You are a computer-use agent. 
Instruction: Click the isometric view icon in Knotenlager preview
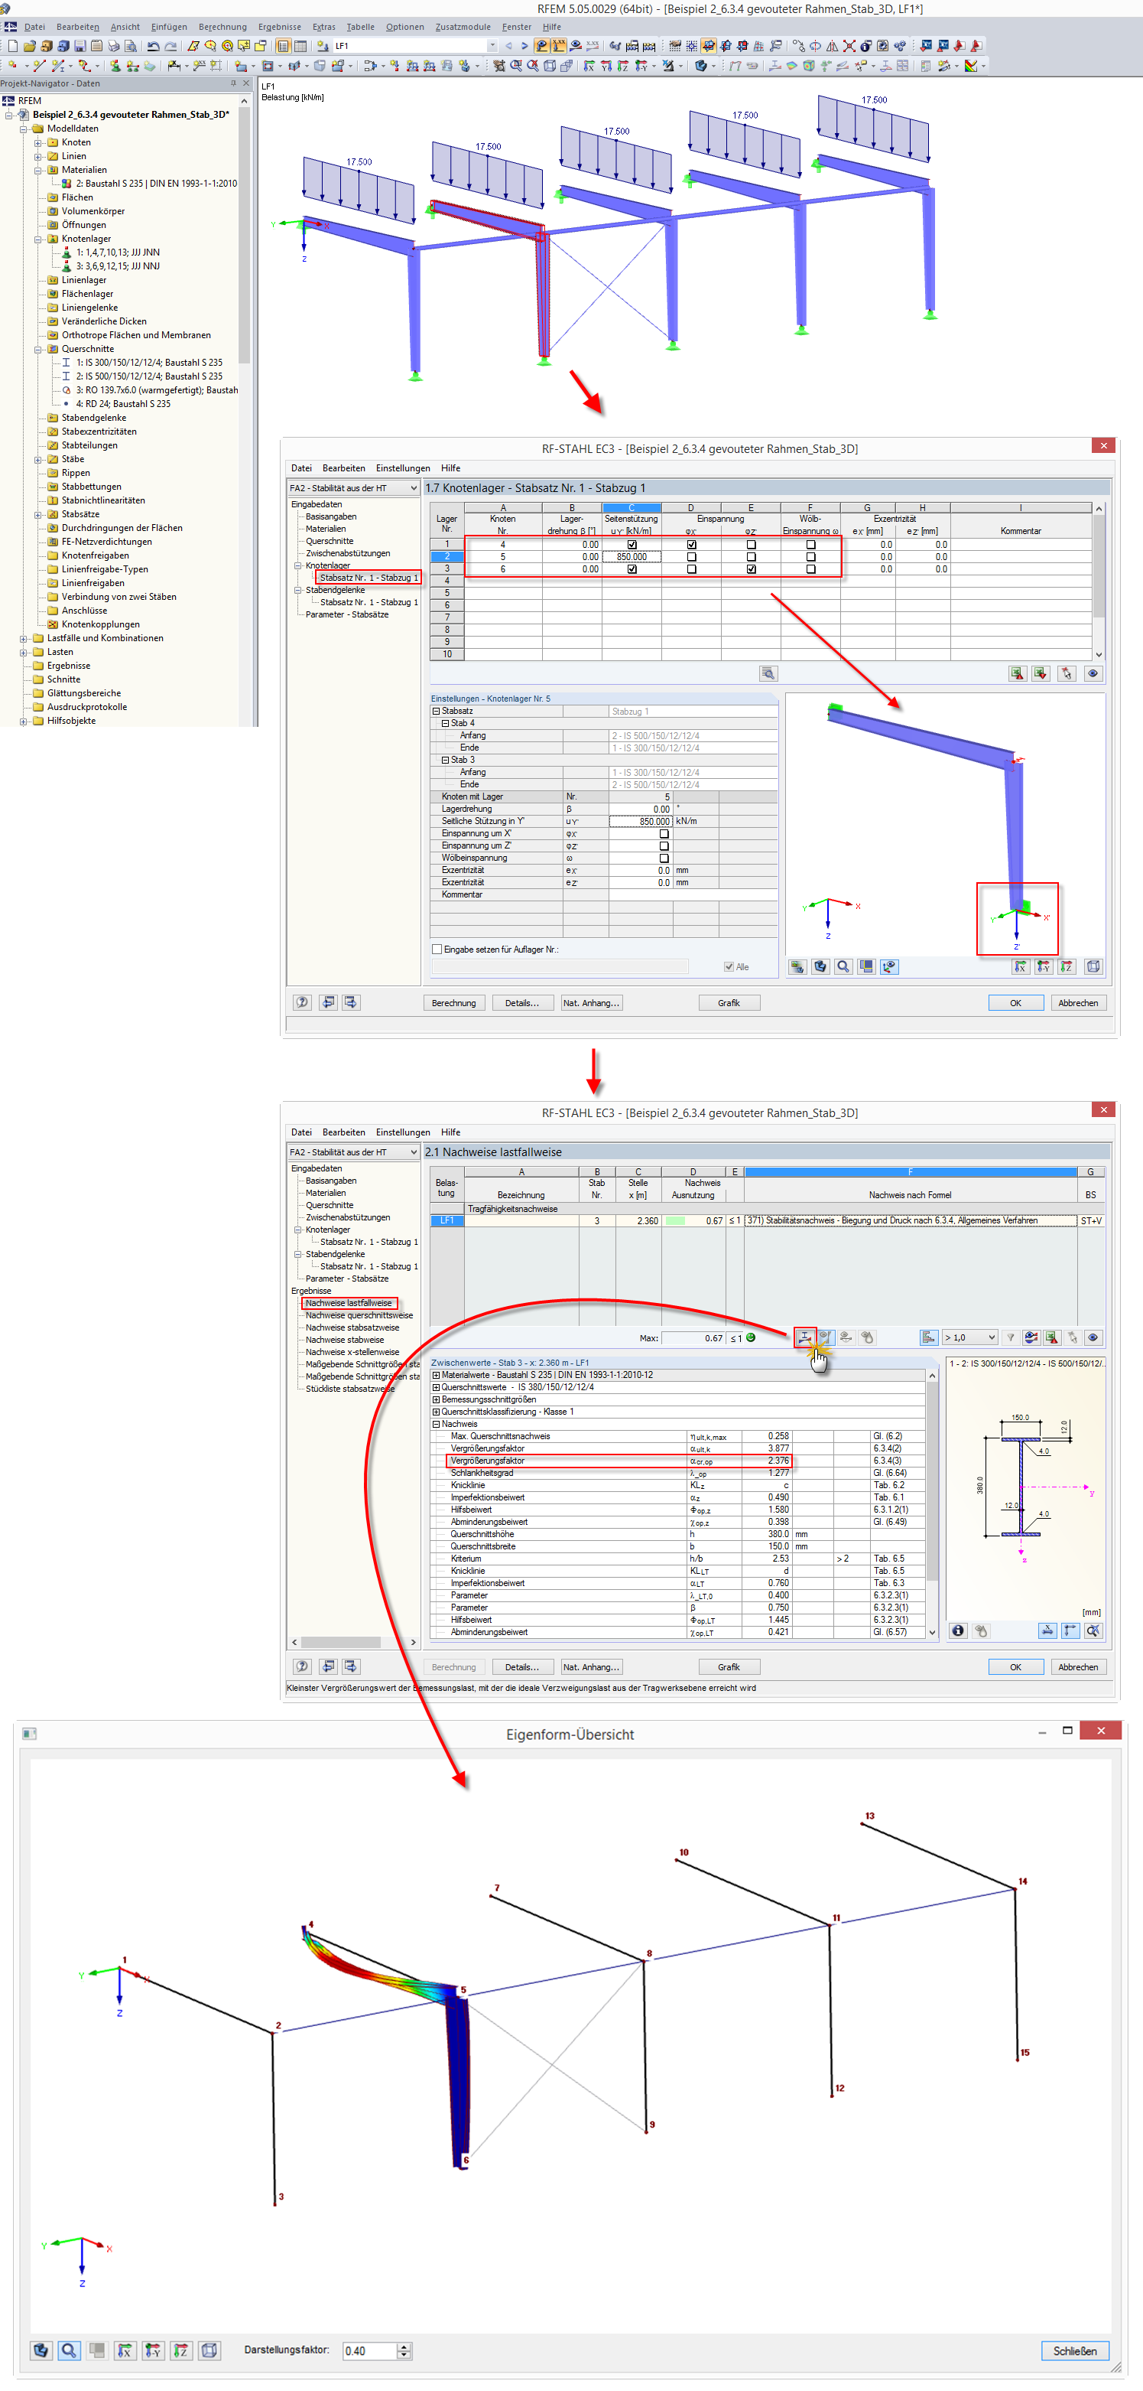tap(1093, 966)
